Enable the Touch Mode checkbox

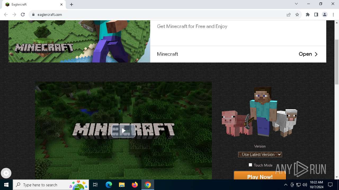pos(250,165)
